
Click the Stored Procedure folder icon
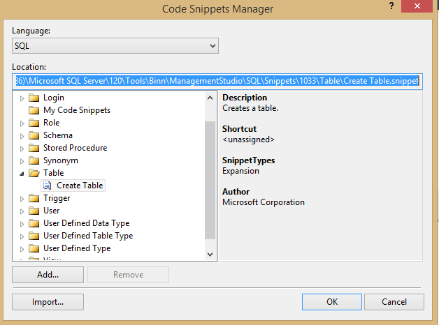tap(34, 149)
